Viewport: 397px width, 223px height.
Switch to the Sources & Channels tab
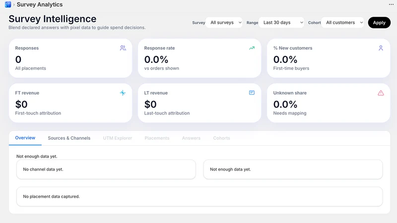click(x=69, y=138)
